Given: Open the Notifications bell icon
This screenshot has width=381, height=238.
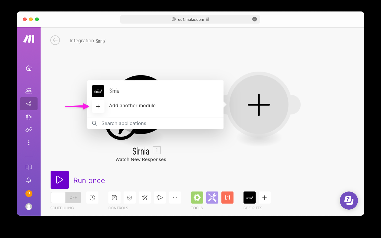Looking at the screenshot, I should pos(29,180).
